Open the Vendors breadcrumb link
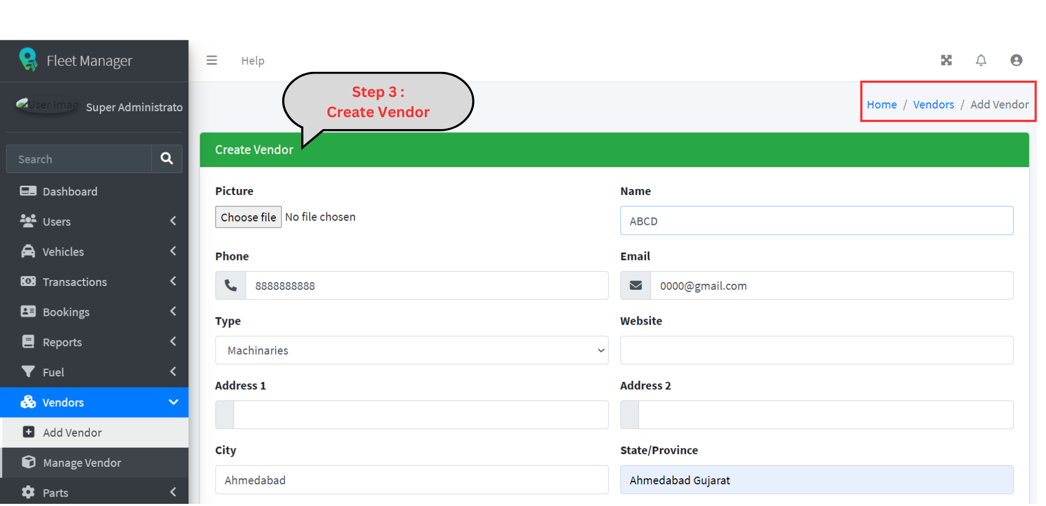 pyautogui.click(x=933, y=105)
